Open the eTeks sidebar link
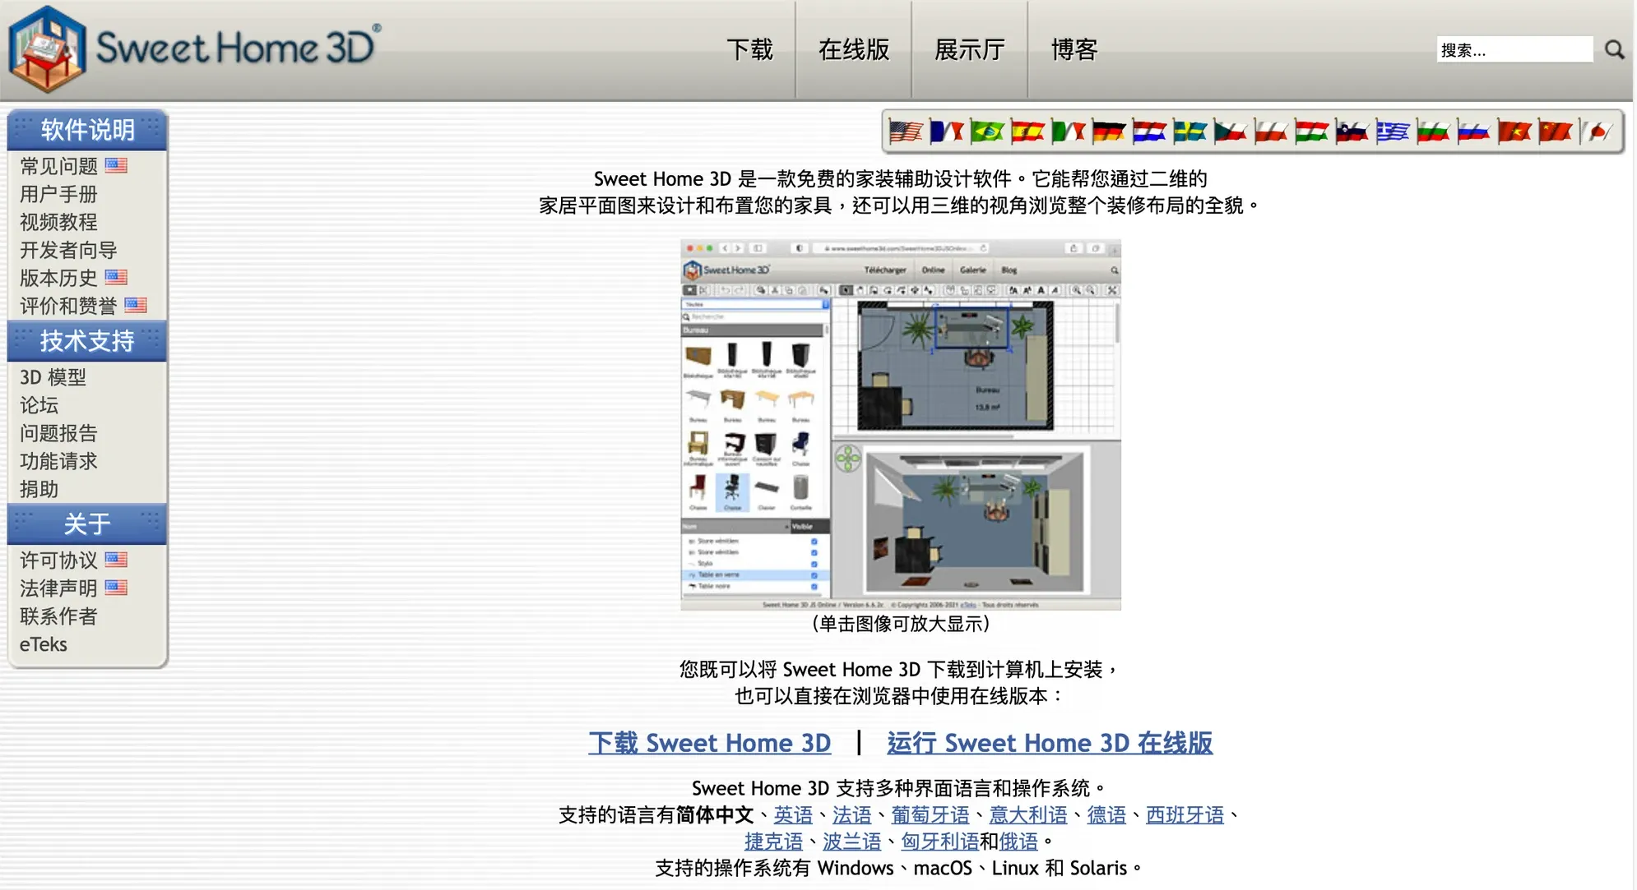The width and height of the screenshot is (1637, 890). (44, 644)
